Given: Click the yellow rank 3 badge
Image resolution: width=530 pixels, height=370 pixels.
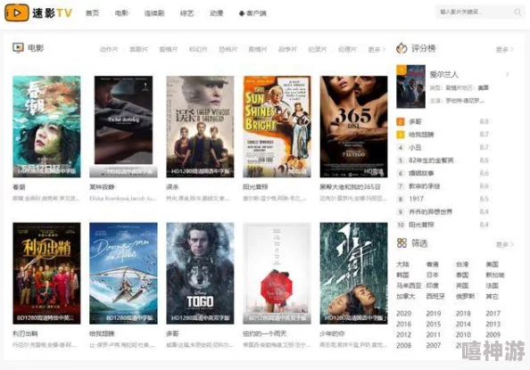Looking at the screenshot, I should (401, 135).
